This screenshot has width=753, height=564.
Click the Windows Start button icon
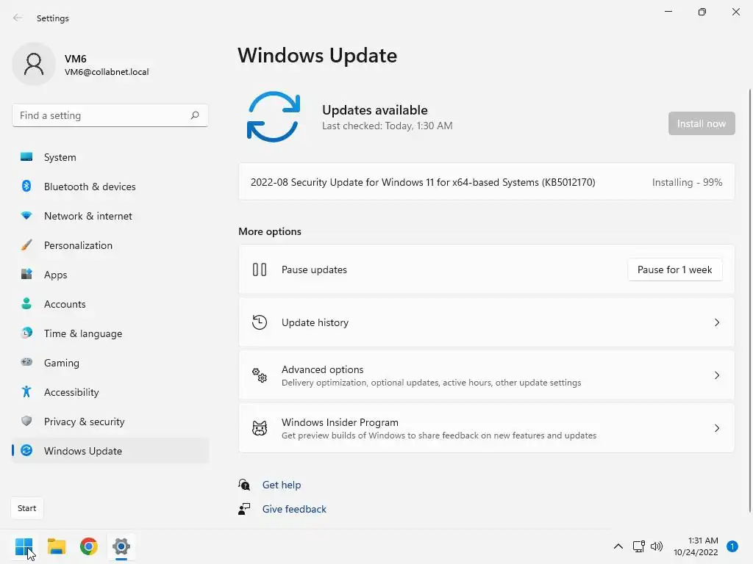pyautogui.click(x=24, y=546)
